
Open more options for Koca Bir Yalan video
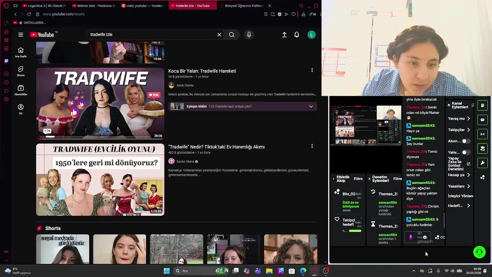312,70
